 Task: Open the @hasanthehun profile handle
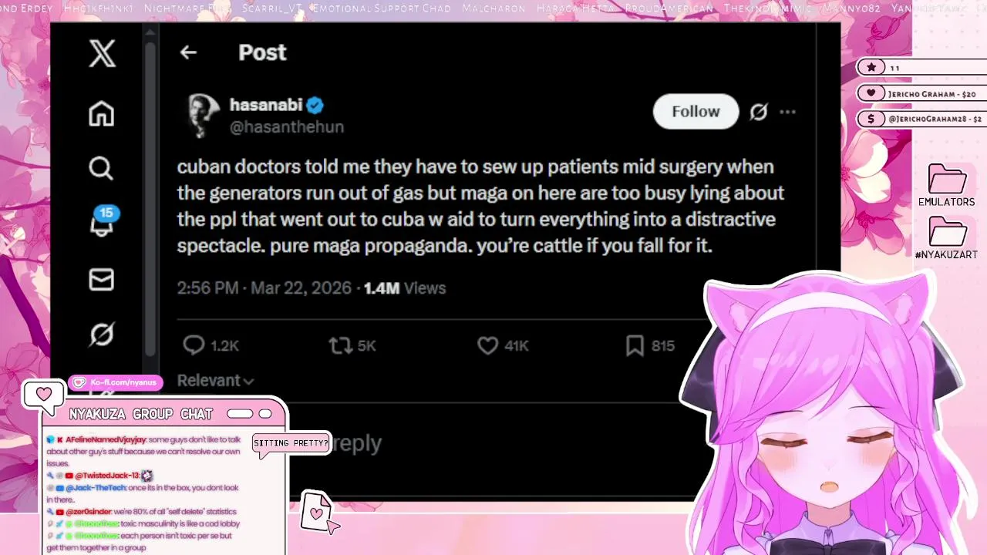point(287,127)
